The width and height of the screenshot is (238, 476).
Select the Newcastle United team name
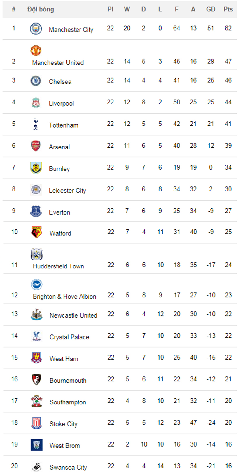(73, 315)
